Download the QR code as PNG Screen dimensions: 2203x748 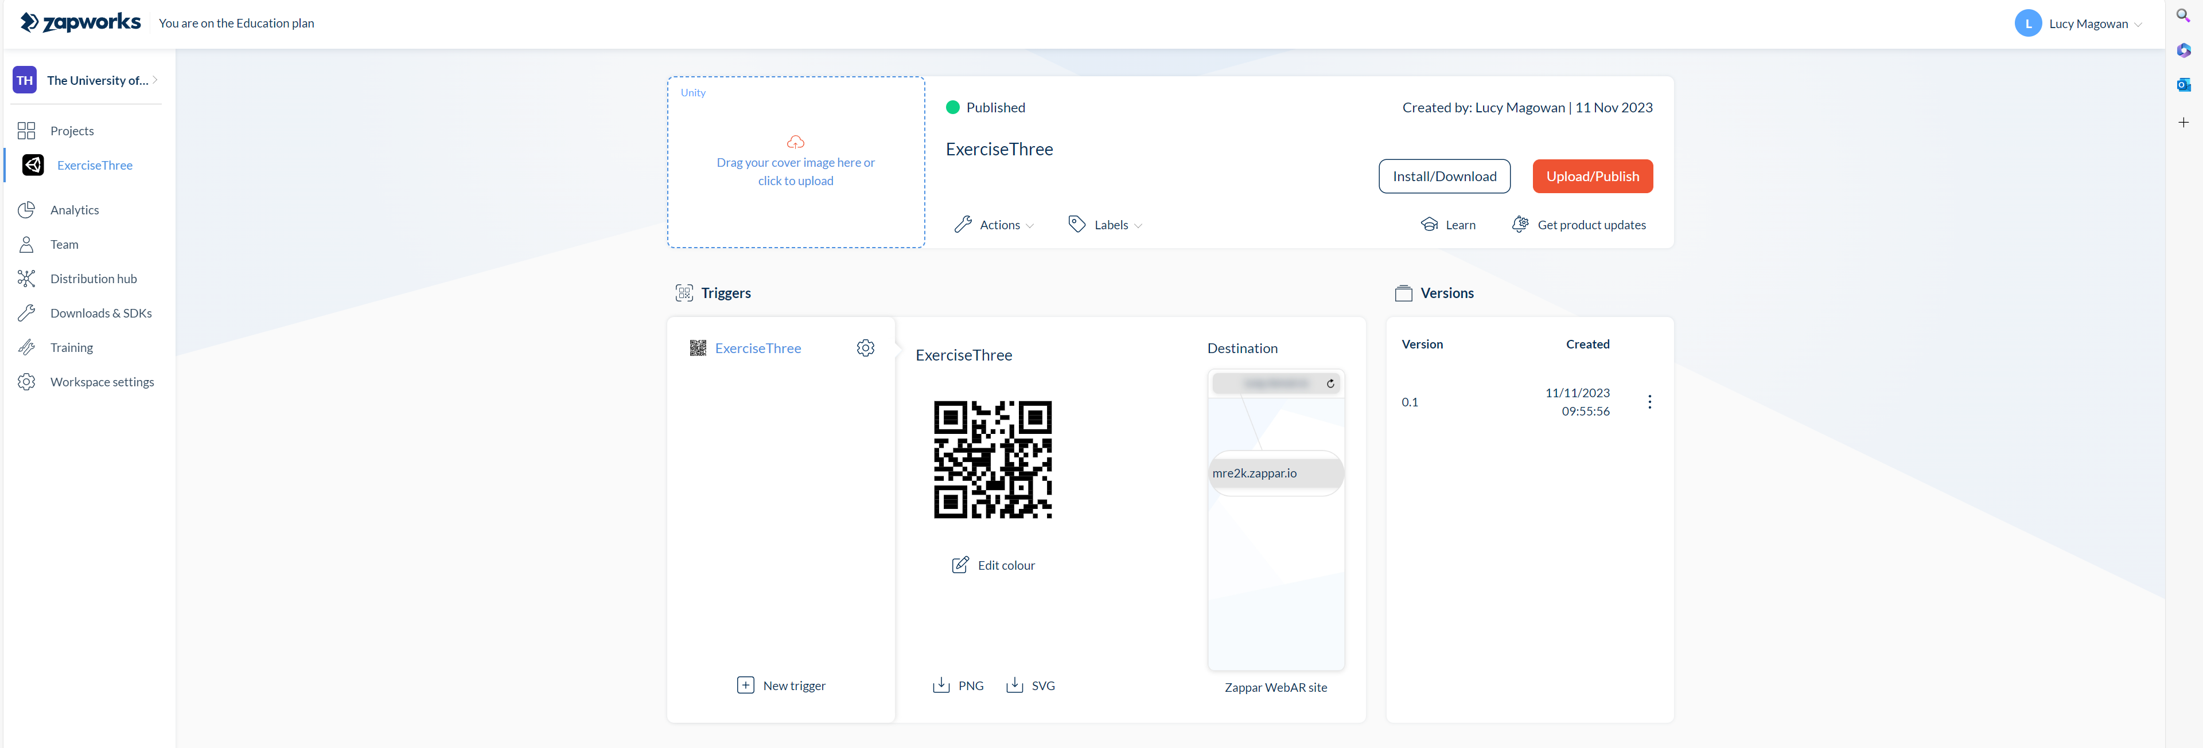coord(958,685)
